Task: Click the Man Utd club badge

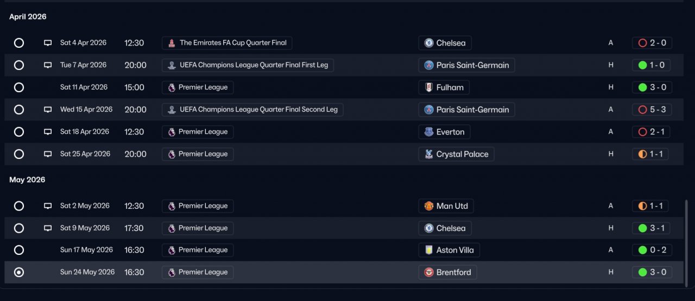Action: [x=429, y=206]
